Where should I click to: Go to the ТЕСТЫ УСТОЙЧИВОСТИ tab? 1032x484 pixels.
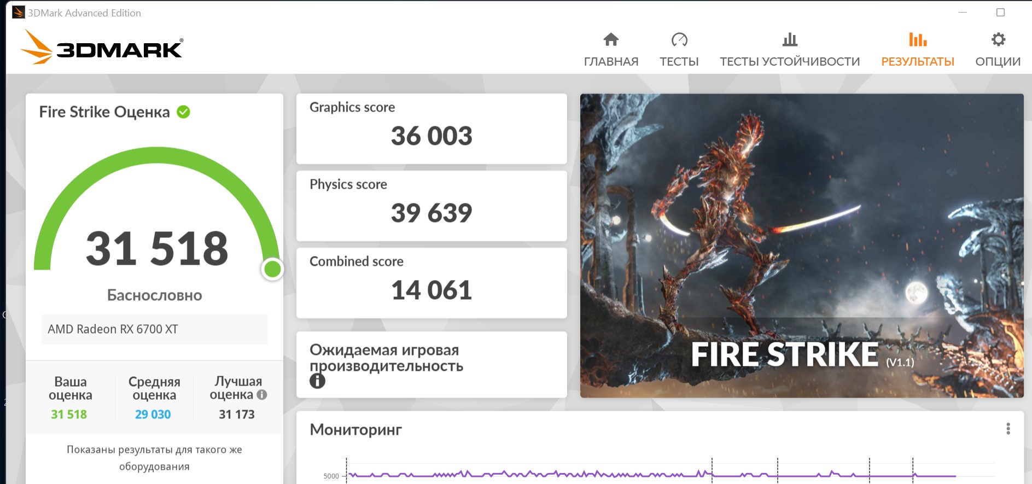click(x=790, y=49)
